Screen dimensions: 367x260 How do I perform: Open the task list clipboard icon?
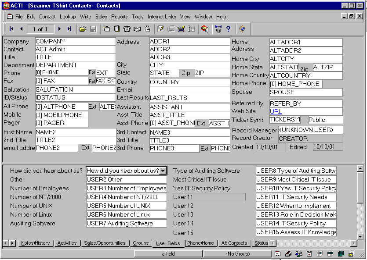(x=309, y=254)
